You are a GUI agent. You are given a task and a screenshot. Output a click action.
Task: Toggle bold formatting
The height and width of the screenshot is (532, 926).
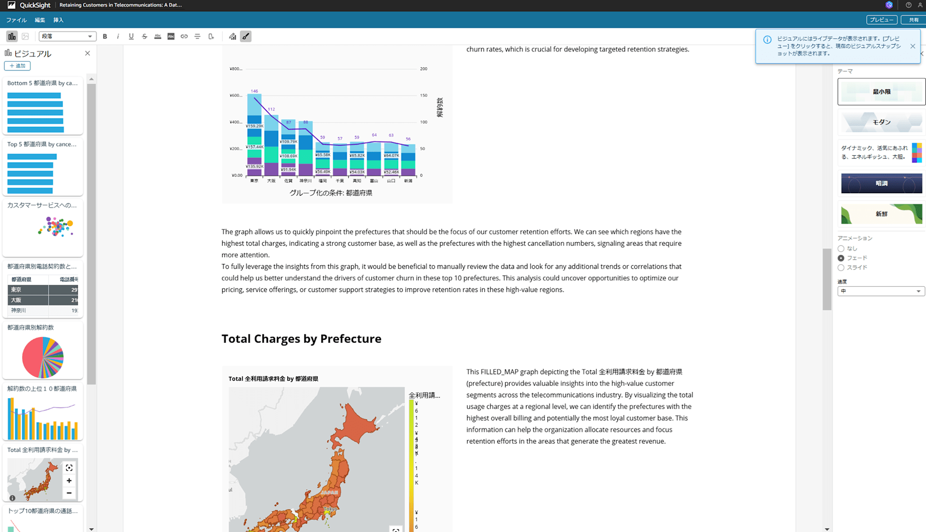click(x=105, y=36)
